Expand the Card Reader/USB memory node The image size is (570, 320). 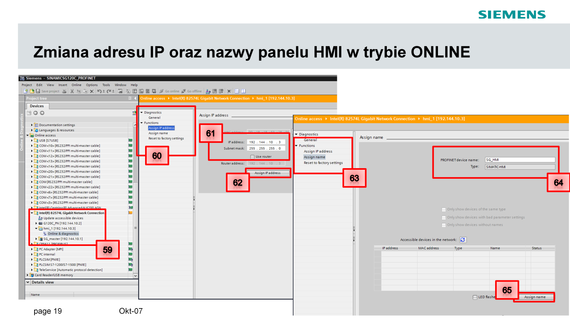pyautogui.click(x=27, y=275)
